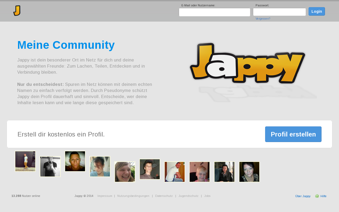Open close-up photo of shirtless man
339x212 pixels.
pyautogui.click(x=75, y=161)
